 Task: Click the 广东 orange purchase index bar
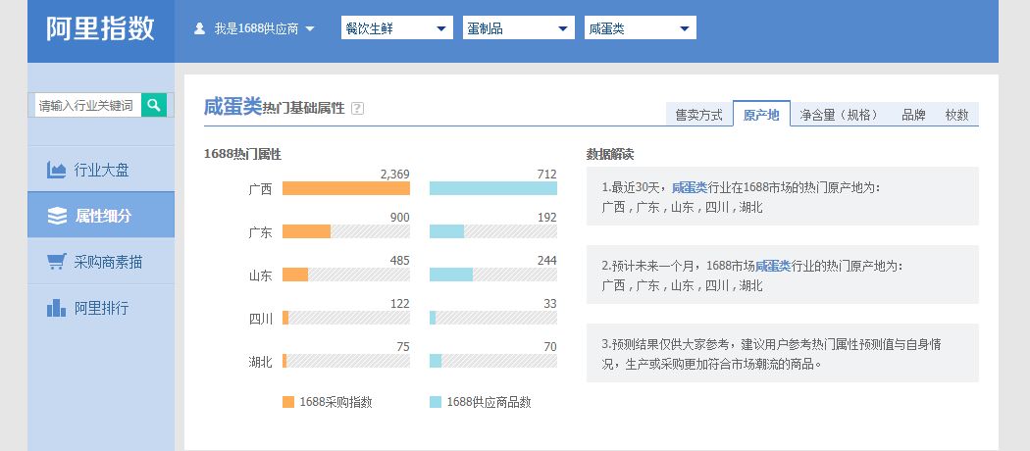click(x=307, y=231)
